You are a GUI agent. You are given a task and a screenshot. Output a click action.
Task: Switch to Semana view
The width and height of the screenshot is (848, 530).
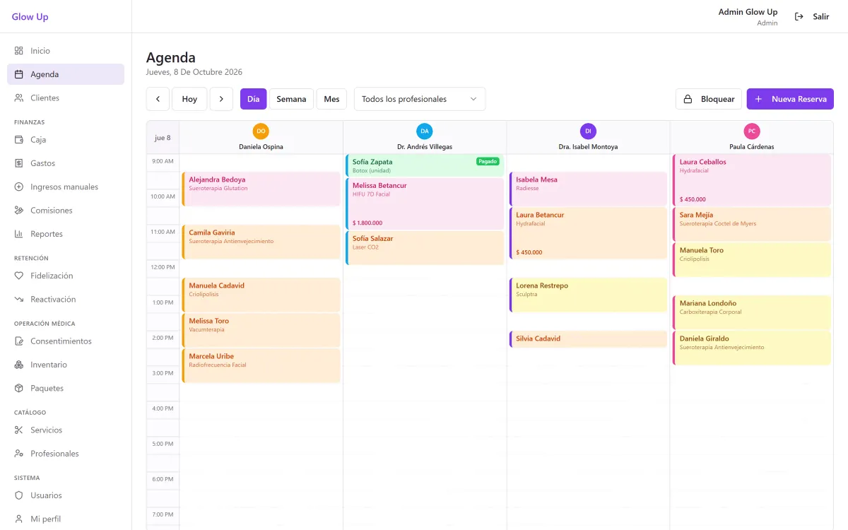pos(291,99)
